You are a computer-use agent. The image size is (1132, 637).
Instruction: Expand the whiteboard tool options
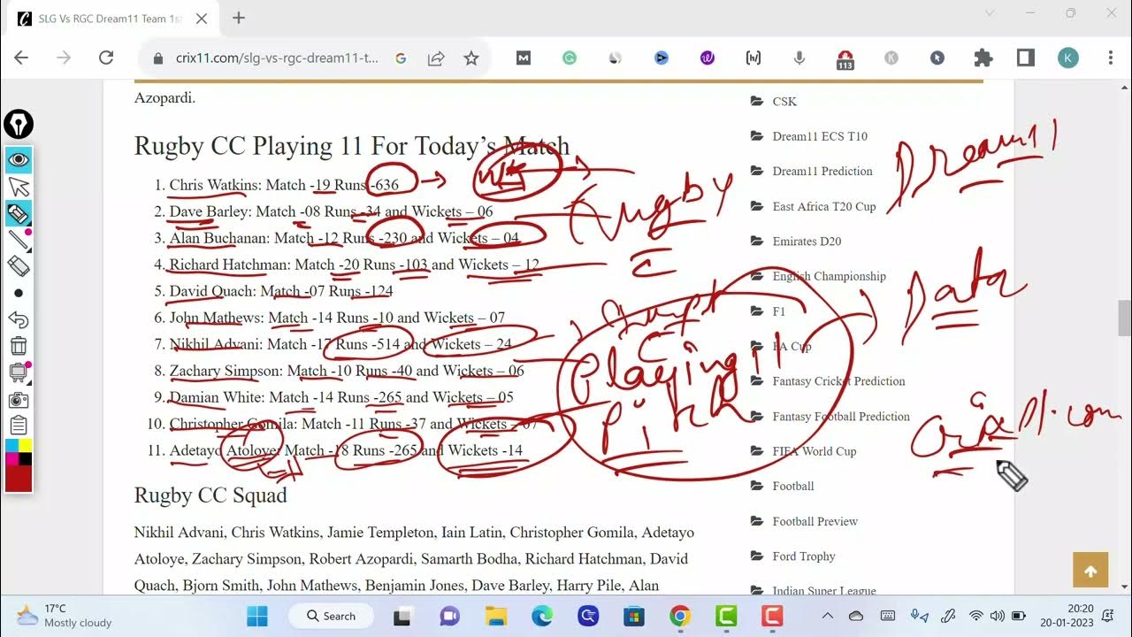[x=19, y=372]
